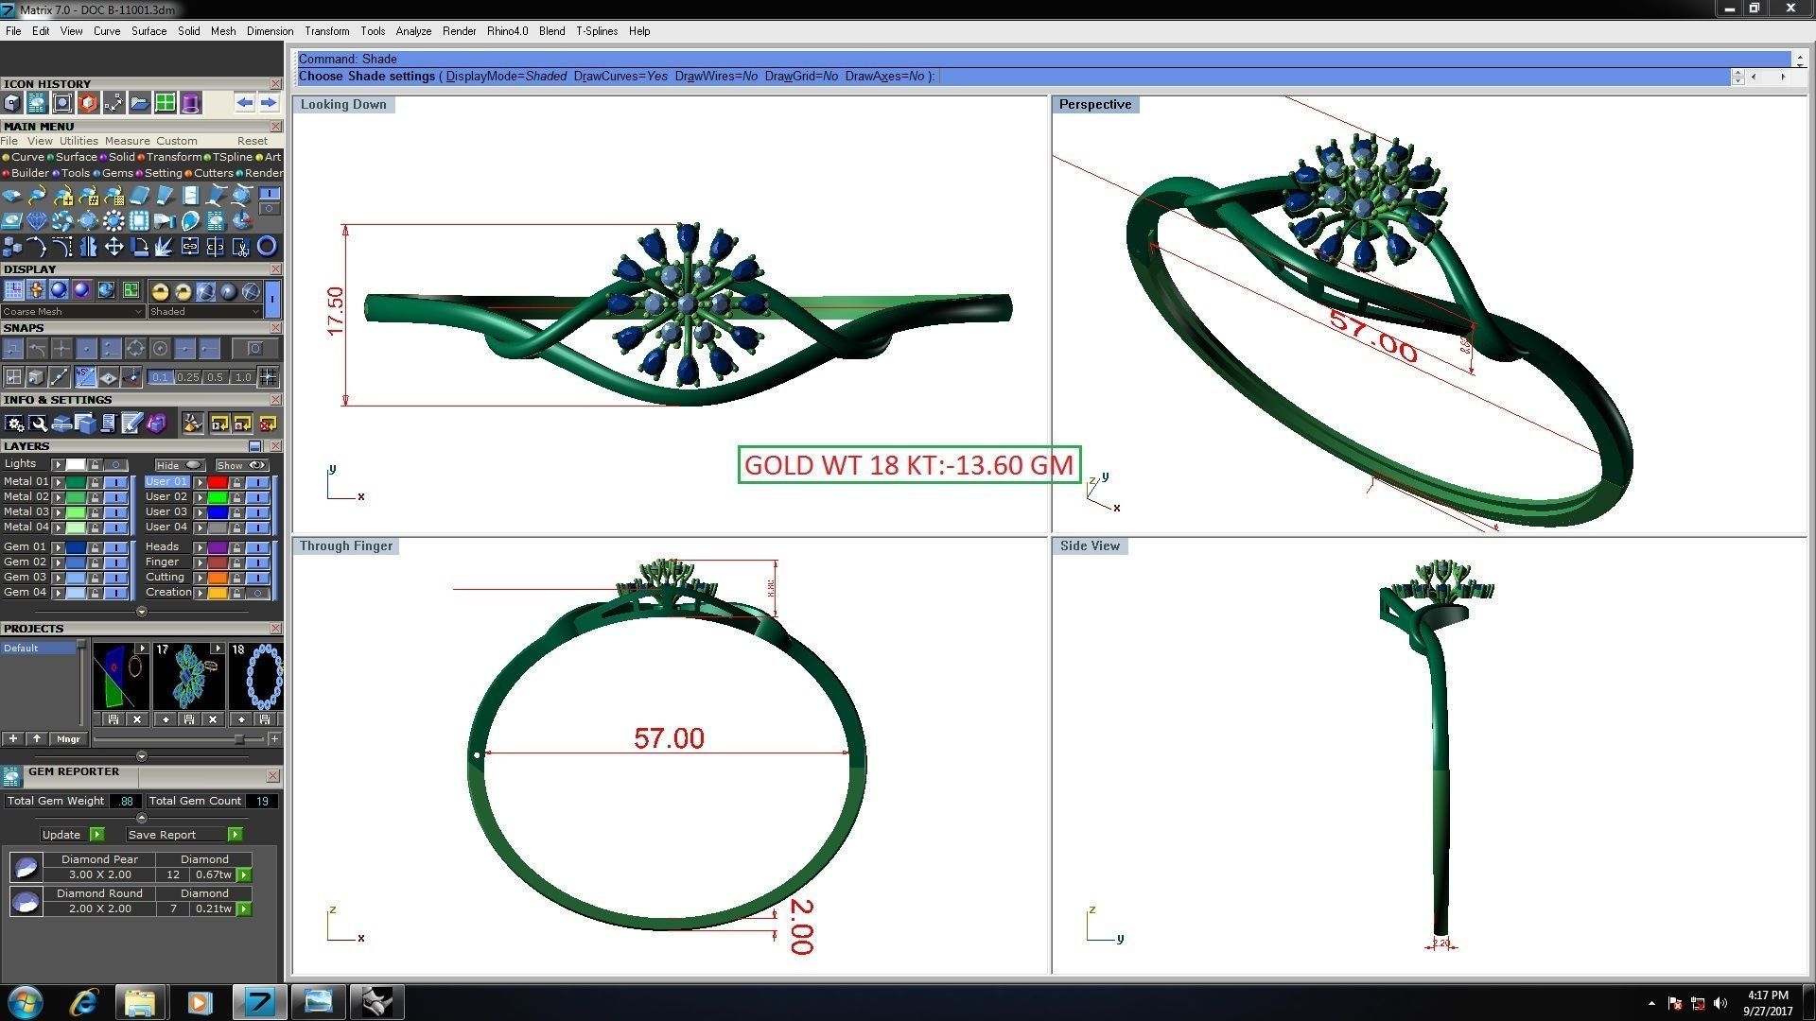
Task: Expand Diamond Round row arrow in Gem Reporter
Action: [x=244, y=909]
